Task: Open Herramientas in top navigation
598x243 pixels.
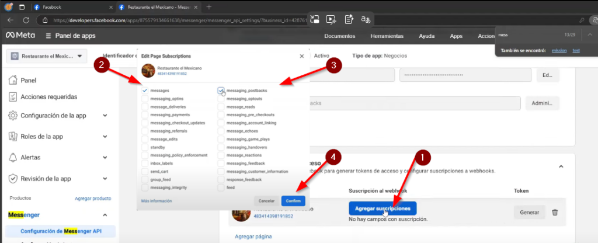Action: point(387,36)
